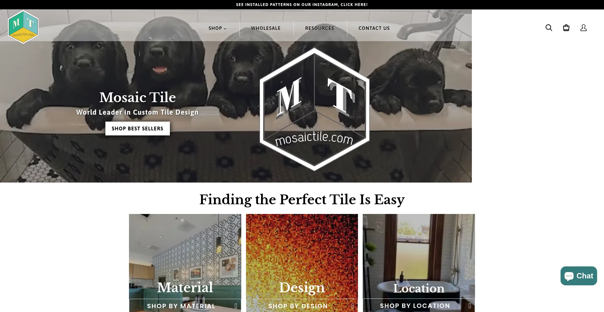Open the Wholesale menu item
This screenshot has width=604, height=312.
266,28
